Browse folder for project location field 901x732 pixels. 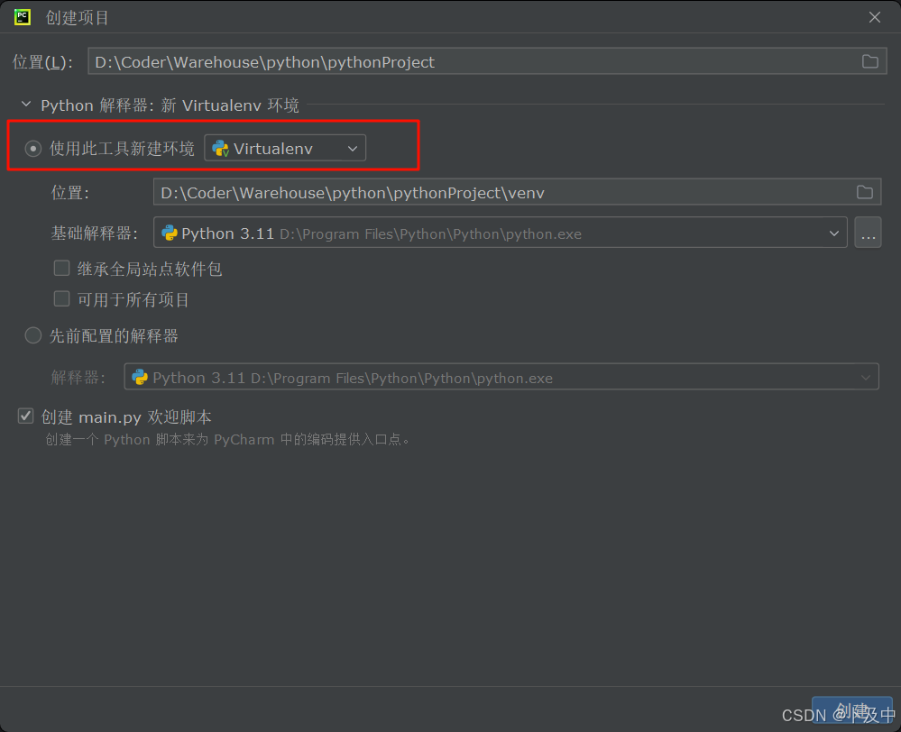[x=869, y=61]
